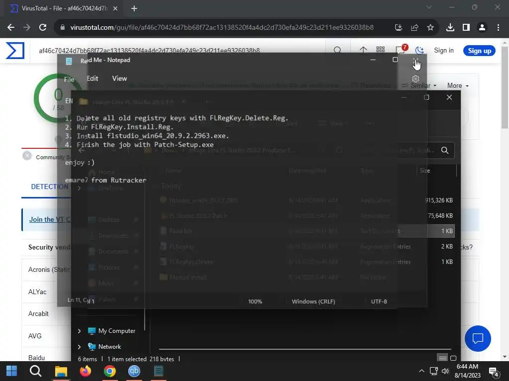This screenshot has height=381, width=509.
Task: Toggle Chrome side panel icon
Action: pos(466,28)
